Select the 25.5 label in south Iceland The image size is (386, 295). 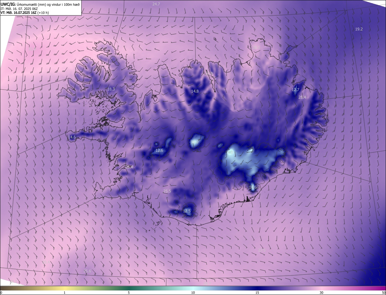(167, 191)
